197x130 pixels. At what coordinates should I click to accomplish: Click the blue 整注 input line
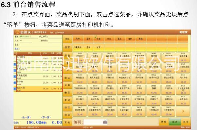(x=41, y=49)
